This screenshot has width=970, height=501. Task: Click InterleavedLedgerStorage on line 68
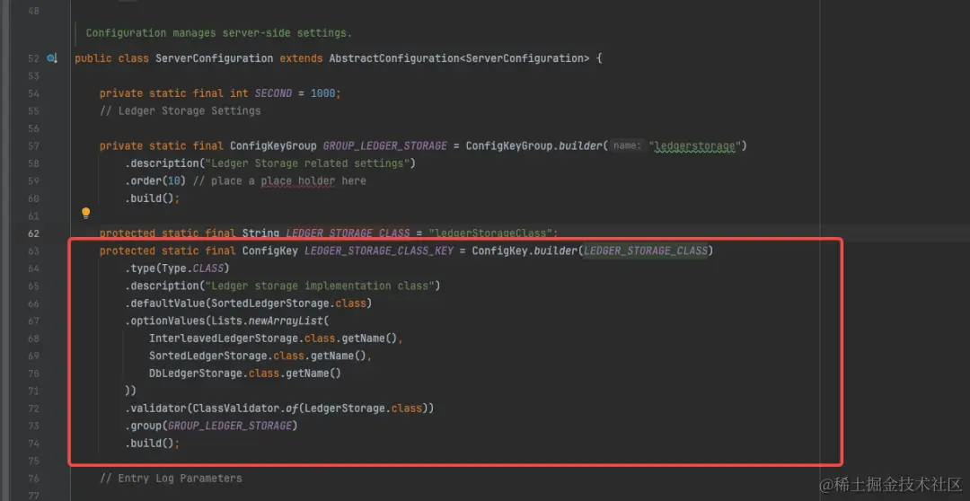click(224, 338)
